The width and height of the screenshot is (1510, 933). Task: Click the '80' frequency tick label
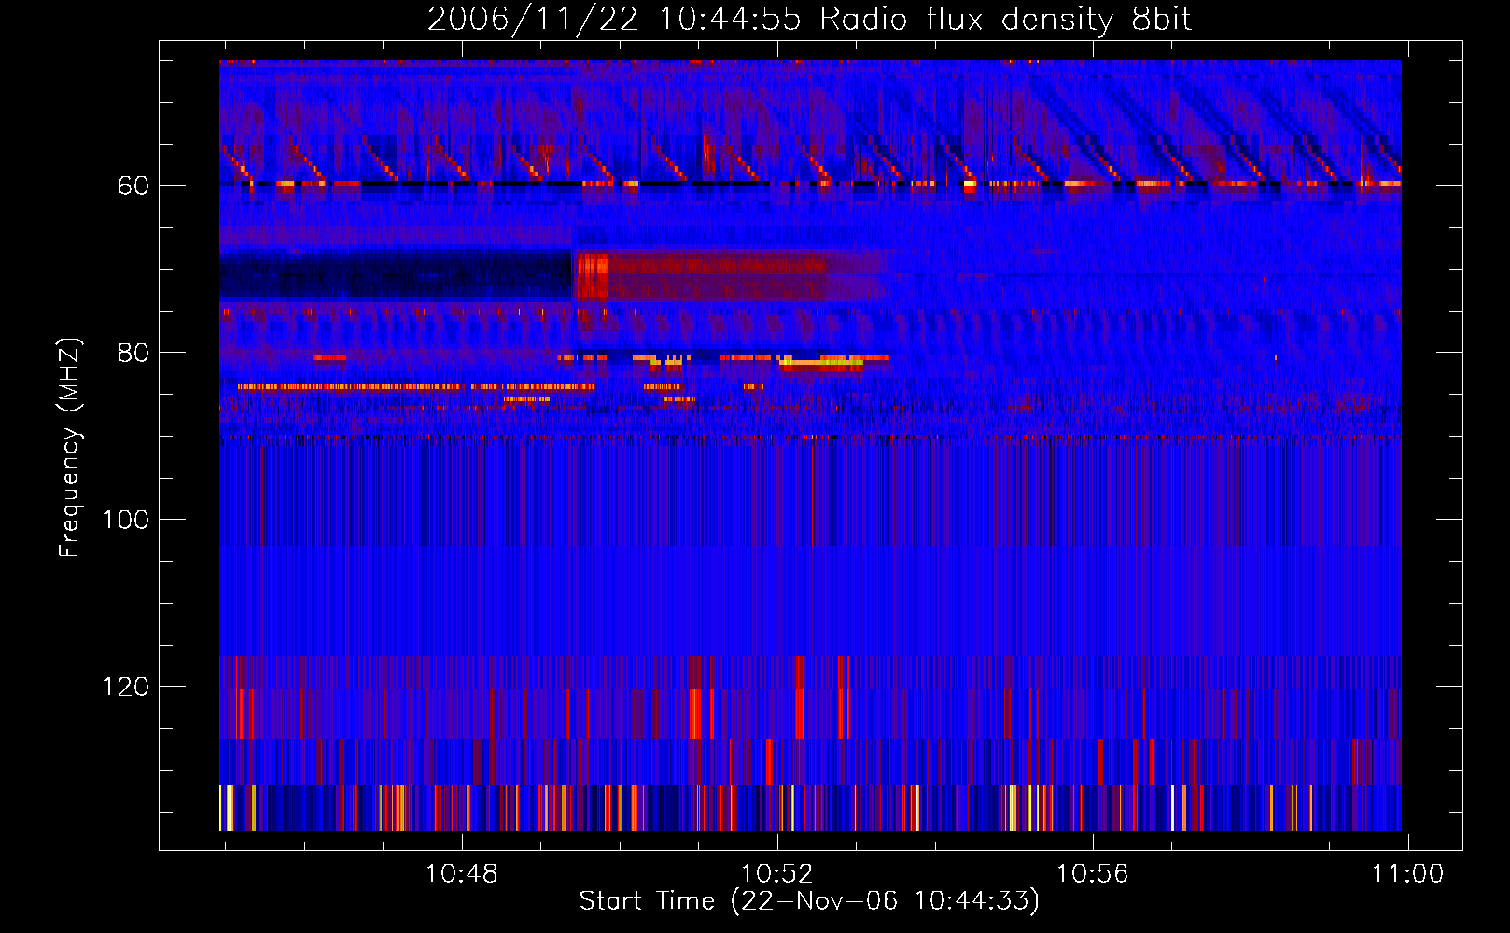133,353
